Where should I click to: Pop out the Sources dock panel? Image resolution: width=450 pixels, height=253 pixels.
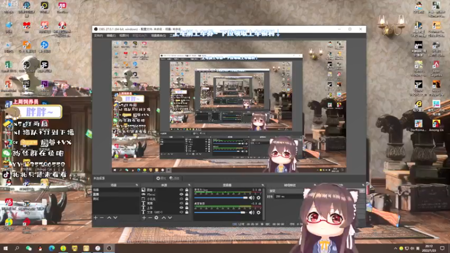pyautogui.click(x=189, y=186)
